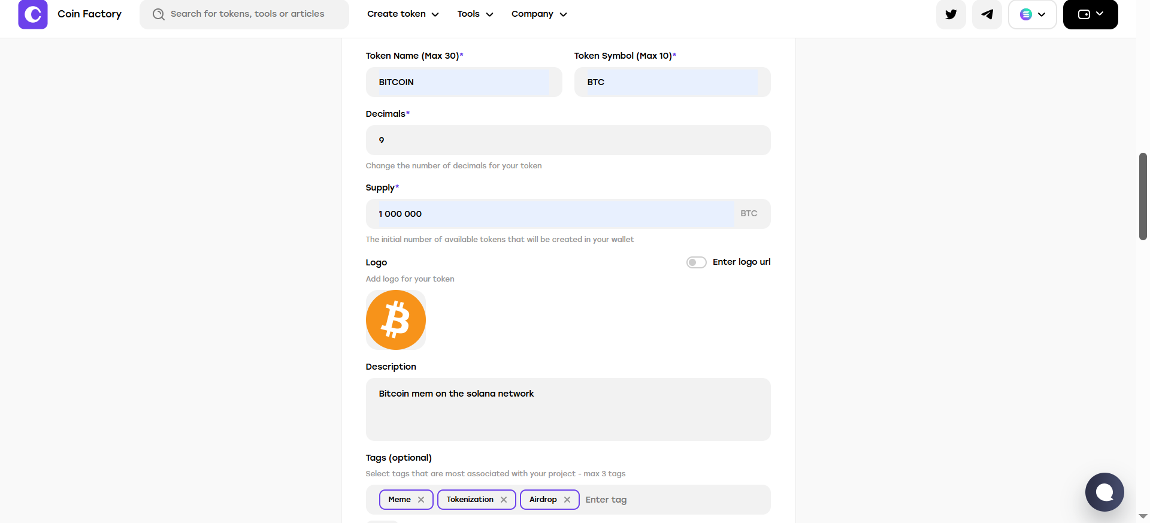Click the 'Add logo for your token' text

click(410, 279)
